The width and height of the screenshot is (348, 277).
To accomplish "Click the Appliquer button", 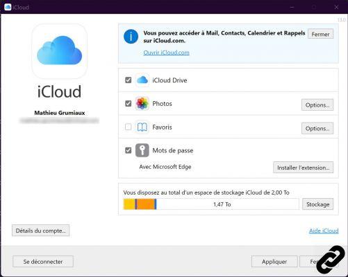I will (x=274, y=262).
